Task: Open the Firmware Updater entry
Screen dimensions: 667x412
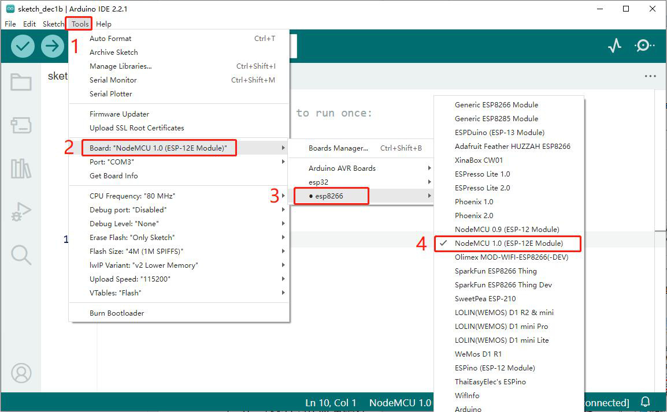Action: [179, 114]
